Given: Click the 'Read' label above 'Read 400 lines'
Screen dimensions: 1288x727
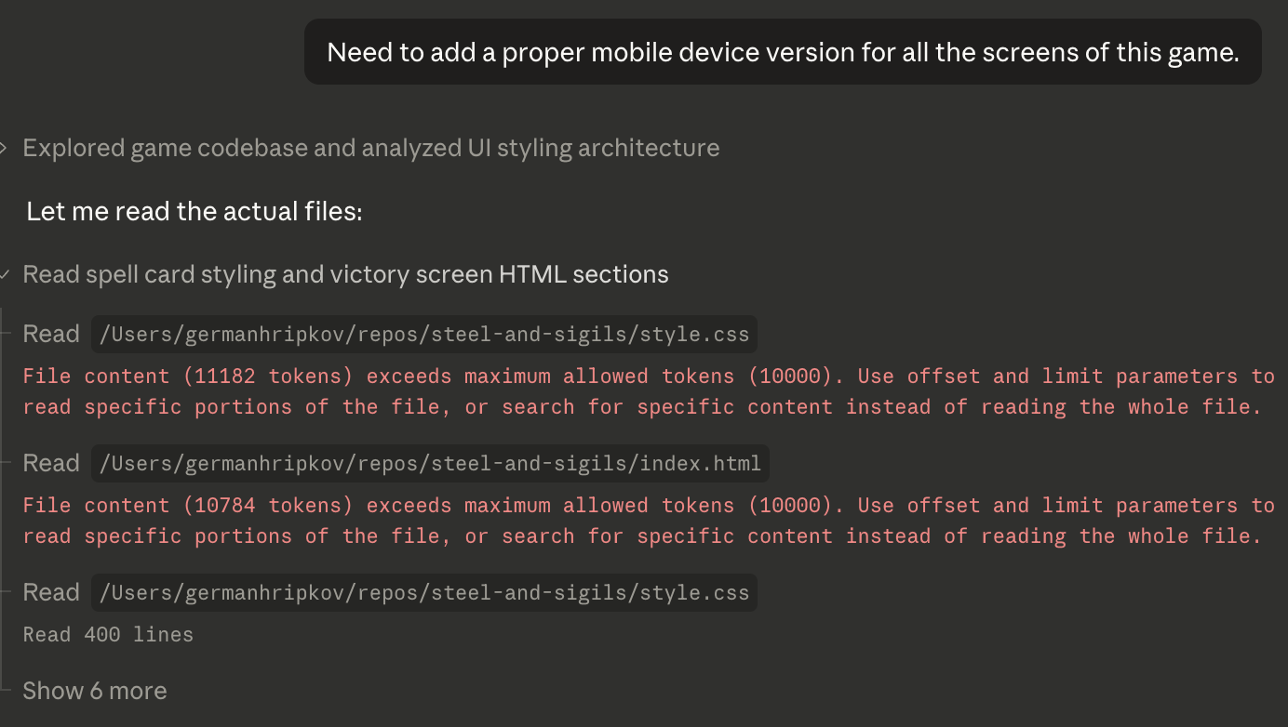Looking at the screenshot, I should [51, 592].
